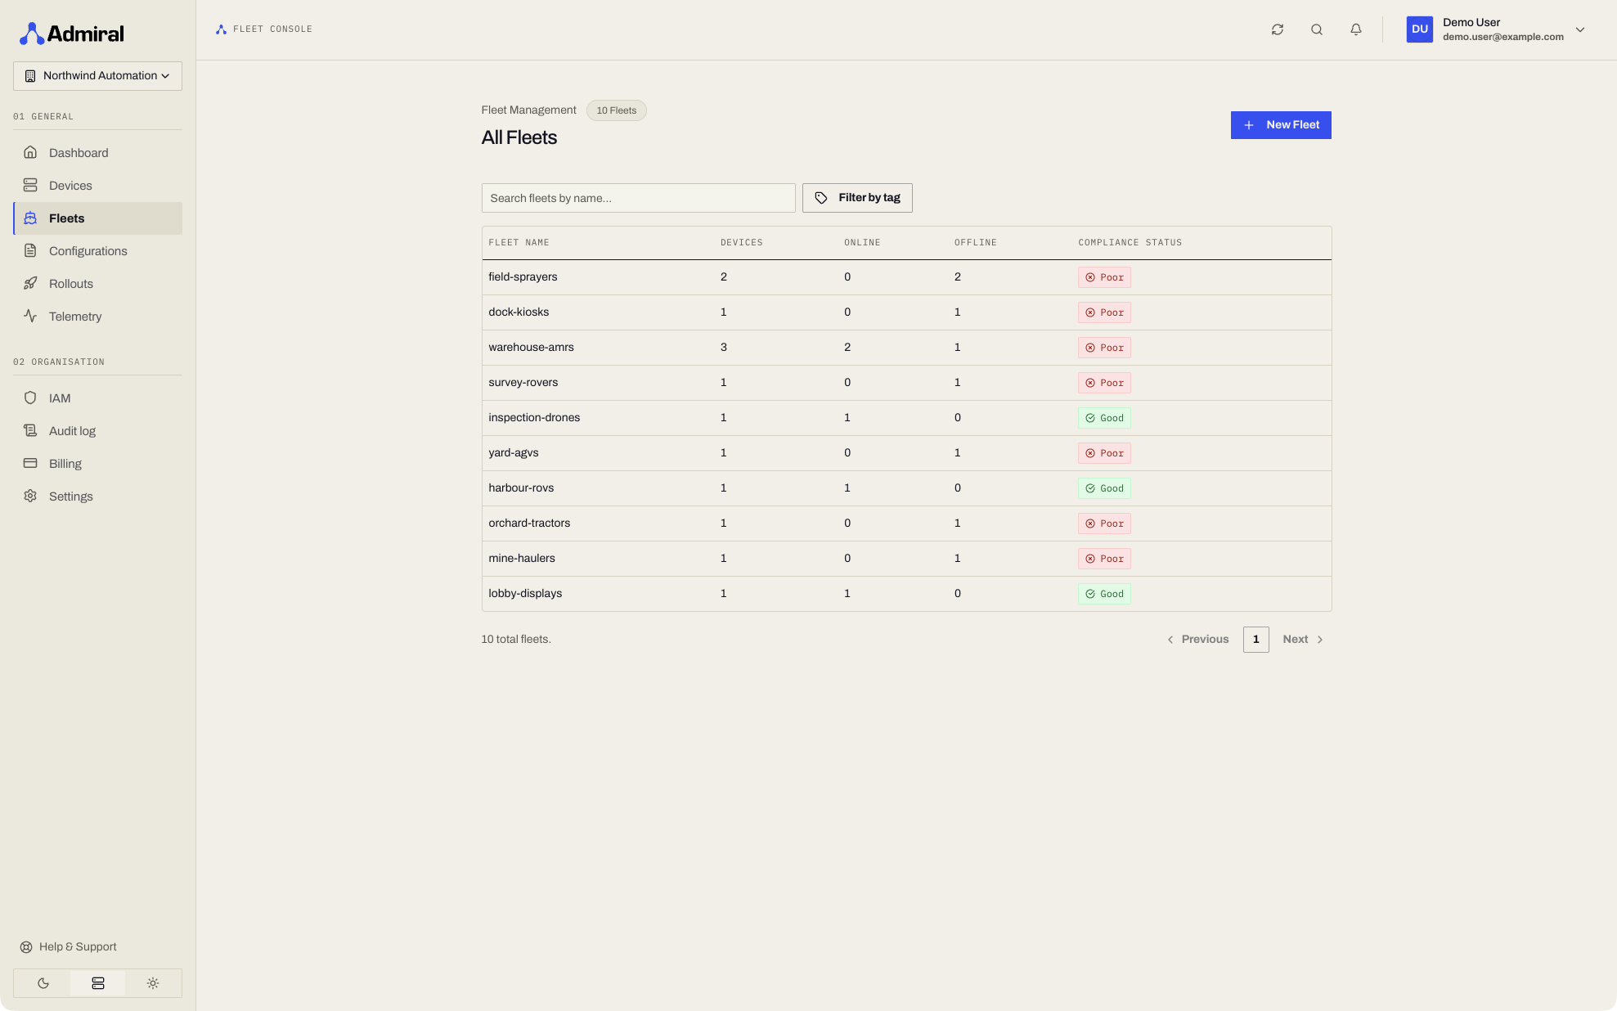Open the orchard-tractors fleet
Screen dimensions: 1617x1011
pos(906,523)
